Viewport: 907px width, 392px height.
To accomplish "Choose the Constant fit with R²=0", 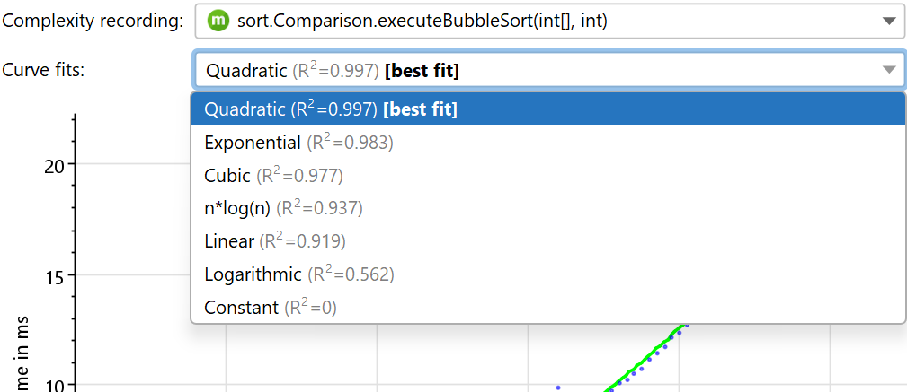I will (x=270, y=308).
